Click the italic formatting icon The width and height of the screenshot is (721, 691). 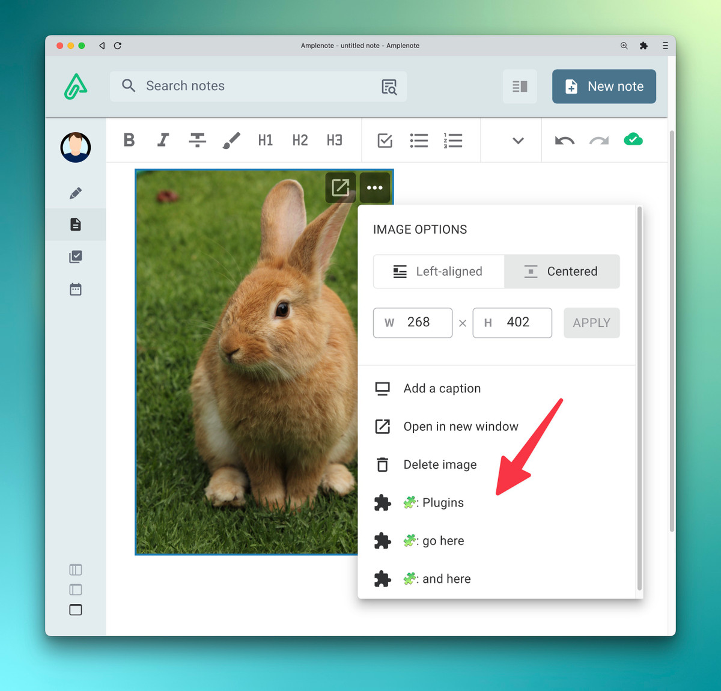tap(163, 140)
